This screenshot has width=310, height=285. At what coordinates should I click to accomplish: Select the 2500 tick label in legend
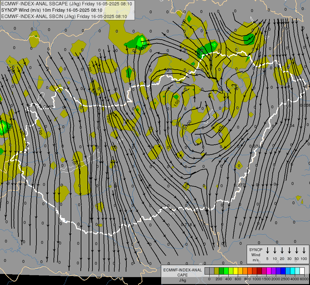point(285,279)
